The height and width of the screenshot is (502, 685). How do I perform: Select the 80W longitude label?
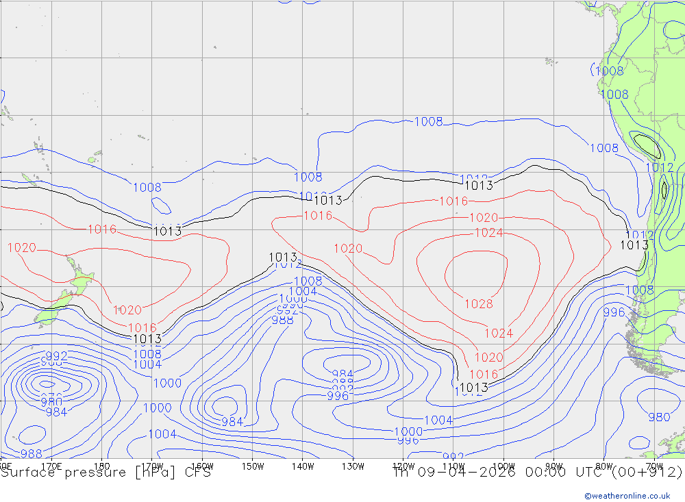[604, 466]
